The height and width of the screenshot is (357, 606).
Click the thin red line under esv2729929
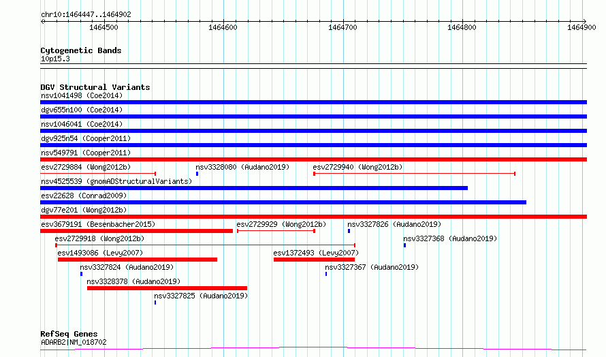[276, 231]
